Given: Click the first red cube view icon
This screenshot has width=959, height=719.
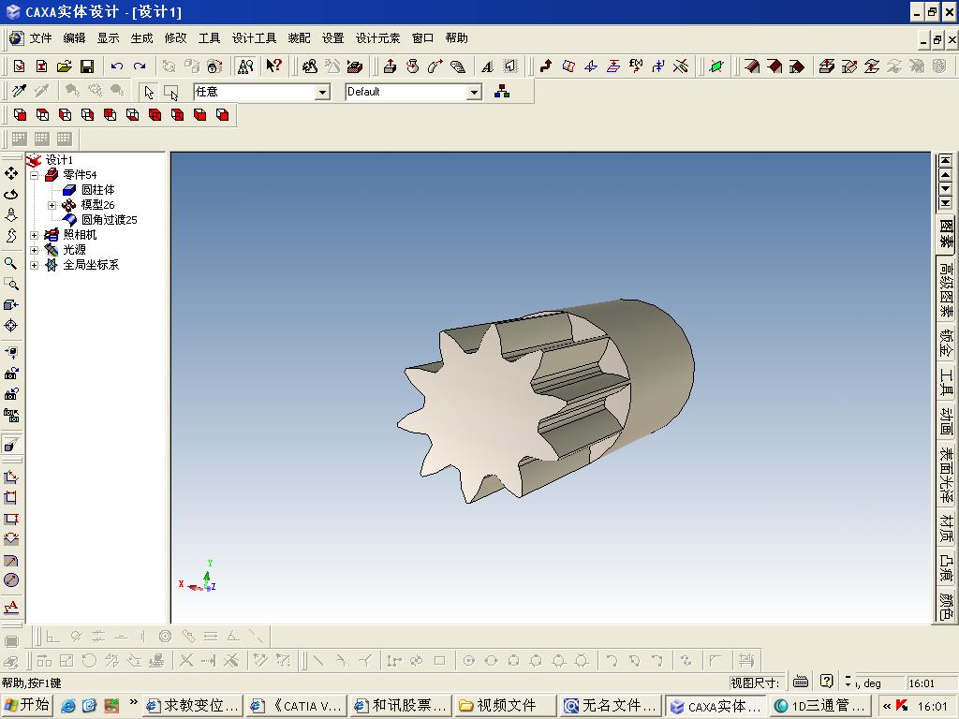Looking at the screenshot, I should [x=21, y=115].
